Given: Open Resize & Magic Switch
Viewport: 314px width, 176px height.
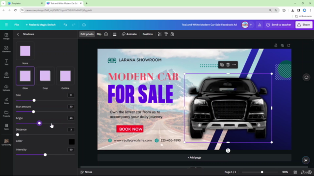Looking at the screenshot, I should [x=40, y=25].
